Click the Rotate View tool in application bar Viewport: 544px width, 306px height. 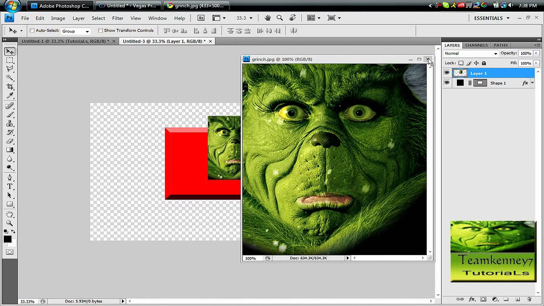click(x=292, y=18)
